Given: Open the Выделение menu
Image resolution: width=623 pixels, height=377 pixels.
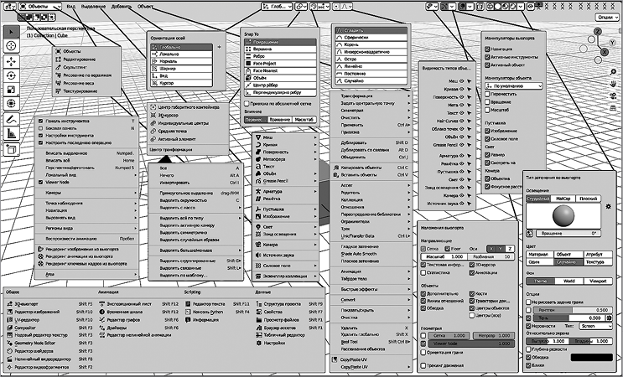Looking at the screenshot, I should 93,6.
